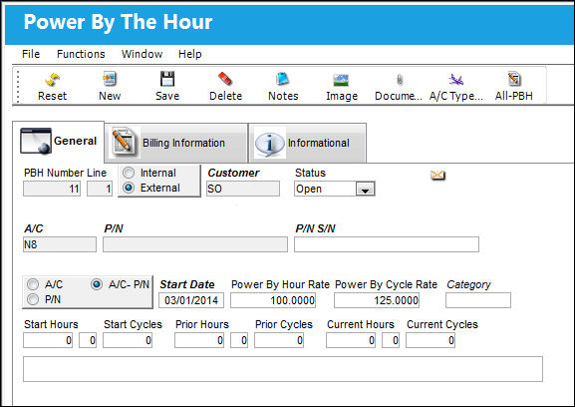This screenshot has width=575, height=407.
Task: Create a new record with New icon
Action: click(110, 79)
